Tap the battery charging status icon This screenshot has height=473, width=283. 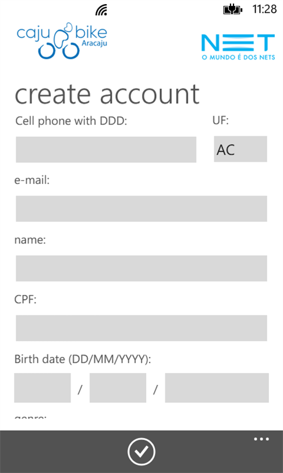[x=232, y=11]
